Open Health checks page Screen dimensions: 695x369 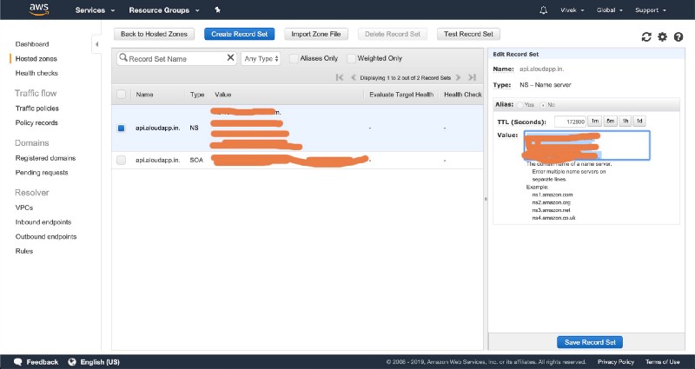(36, 73)
